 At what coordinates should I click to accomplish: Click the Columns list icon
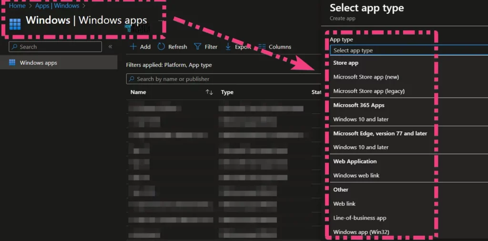tap(262, 47)
